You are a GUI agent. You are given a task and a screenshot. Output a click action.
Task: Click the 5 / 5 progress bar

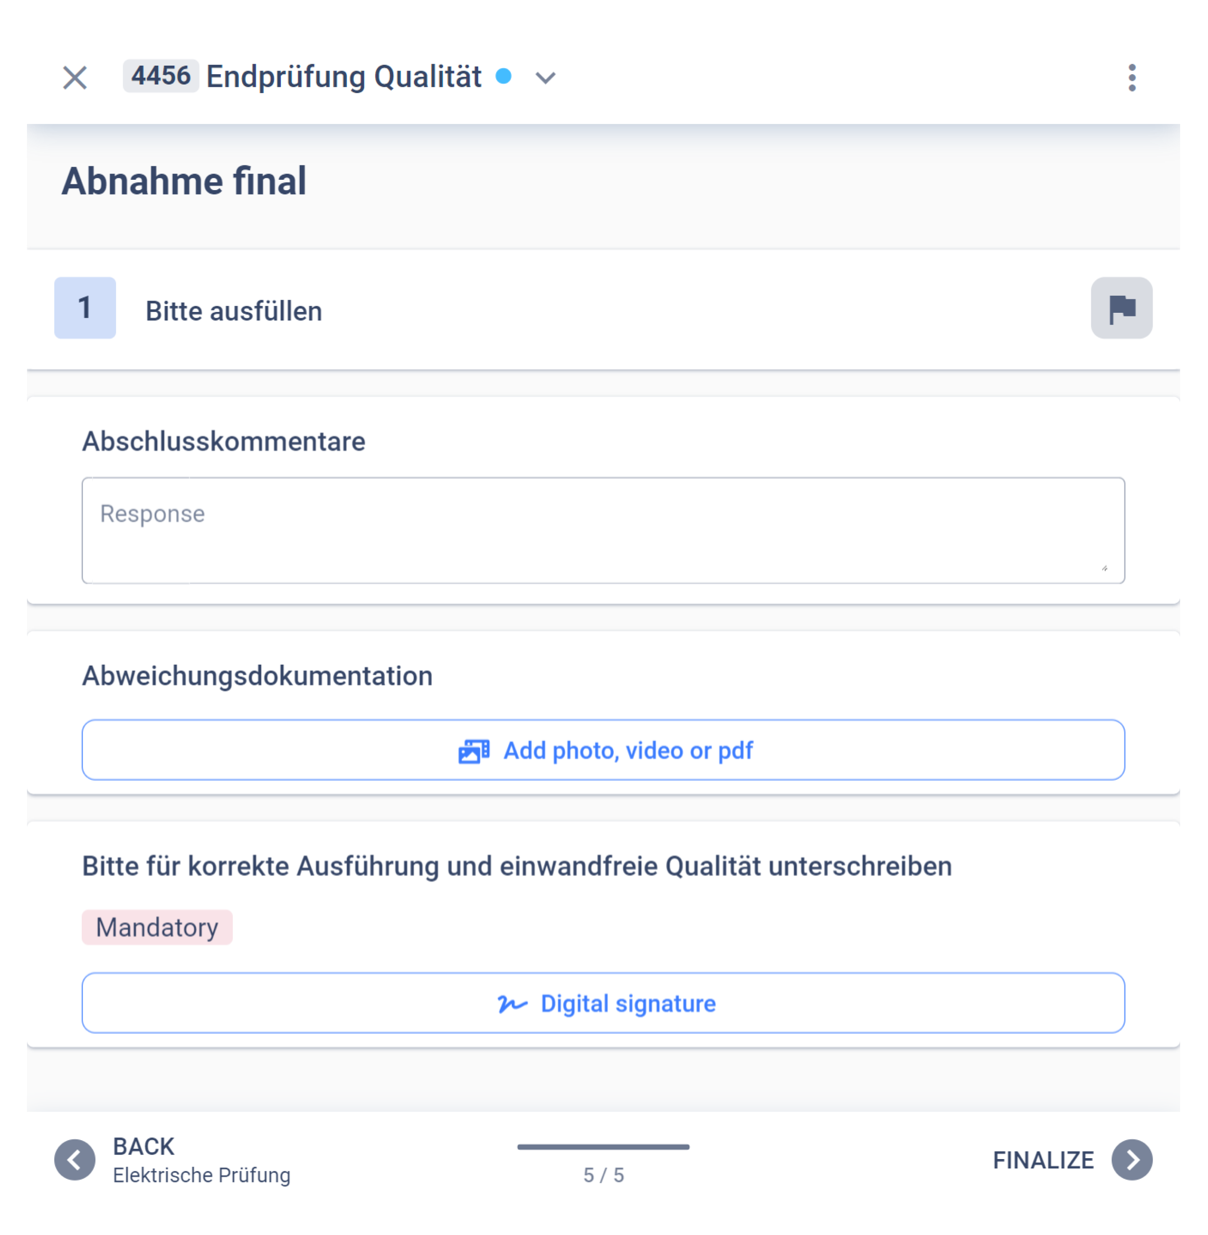tap(603, 1147)
